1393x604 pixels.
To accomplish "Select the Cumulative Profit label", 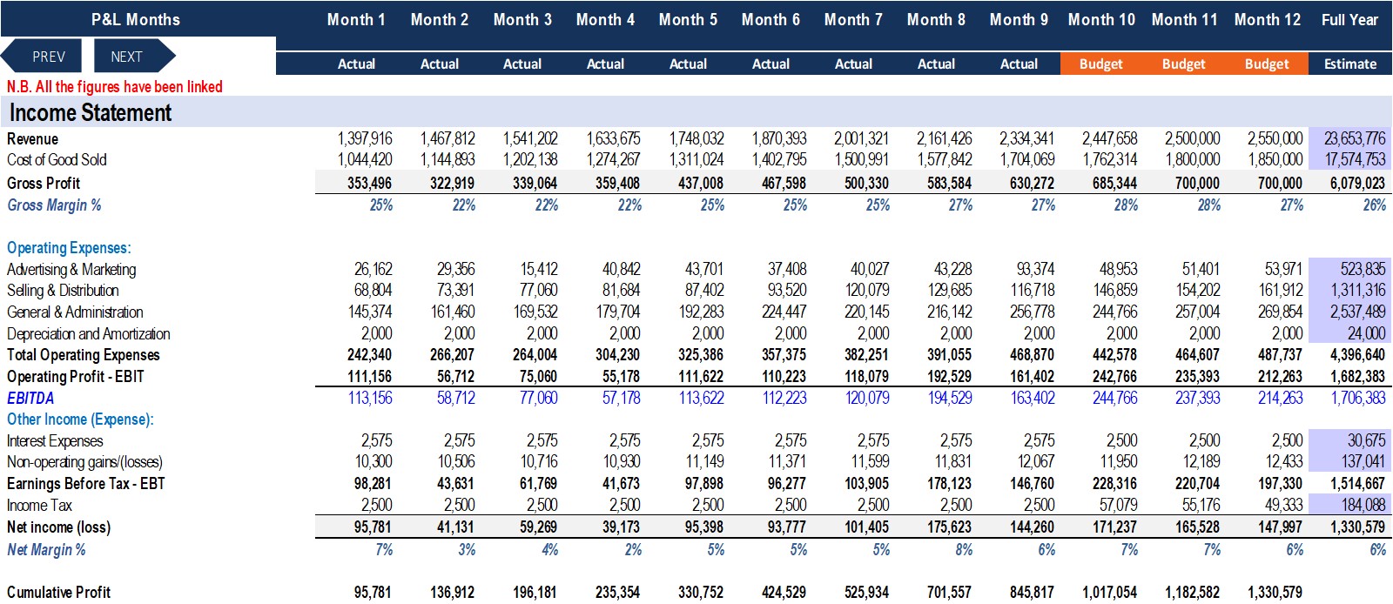I will (58, 593).
